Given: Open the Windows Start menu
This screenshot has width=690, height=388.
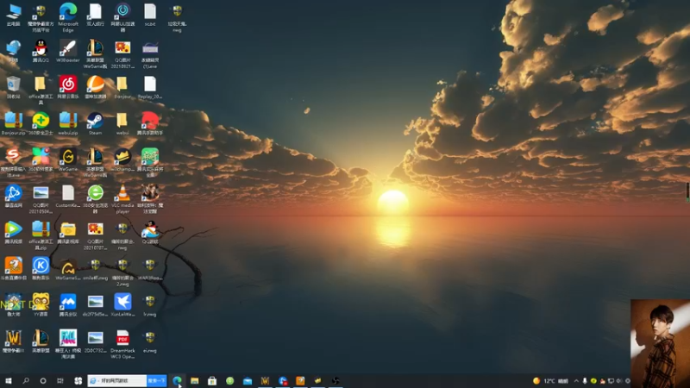Looking at the screenshot, I should click(9, 380).
